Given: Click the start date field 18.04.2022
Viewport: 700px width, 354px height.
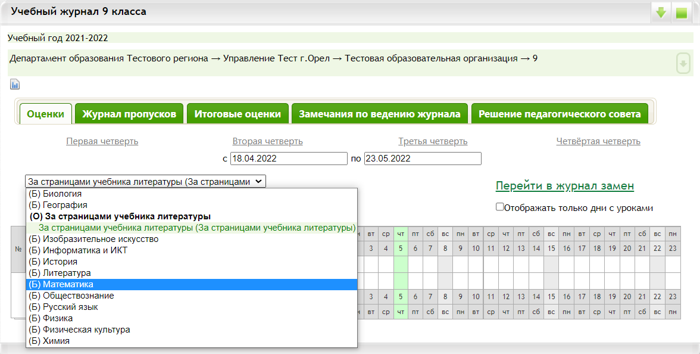Looking at the screenshot, I should coord(288,159).
